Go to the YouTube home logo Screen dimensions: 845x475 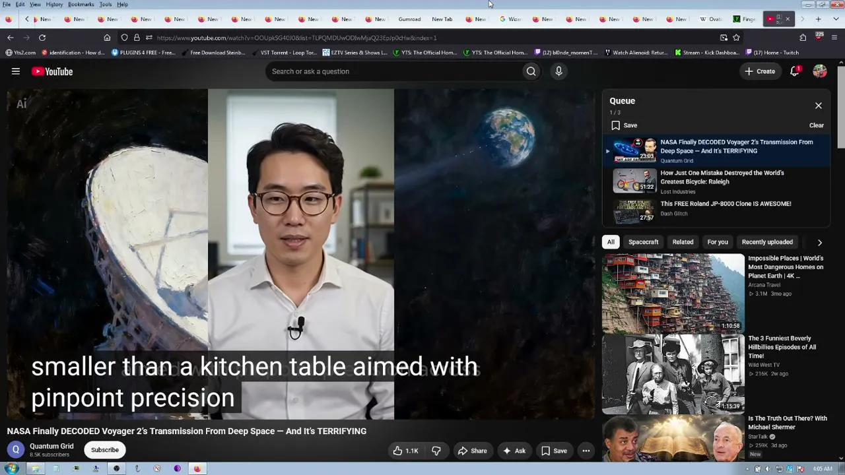[x=52, y=71]
